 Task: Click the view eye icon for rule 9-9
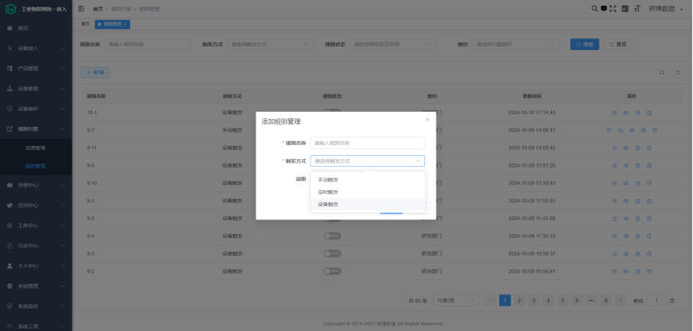[626, 218]
